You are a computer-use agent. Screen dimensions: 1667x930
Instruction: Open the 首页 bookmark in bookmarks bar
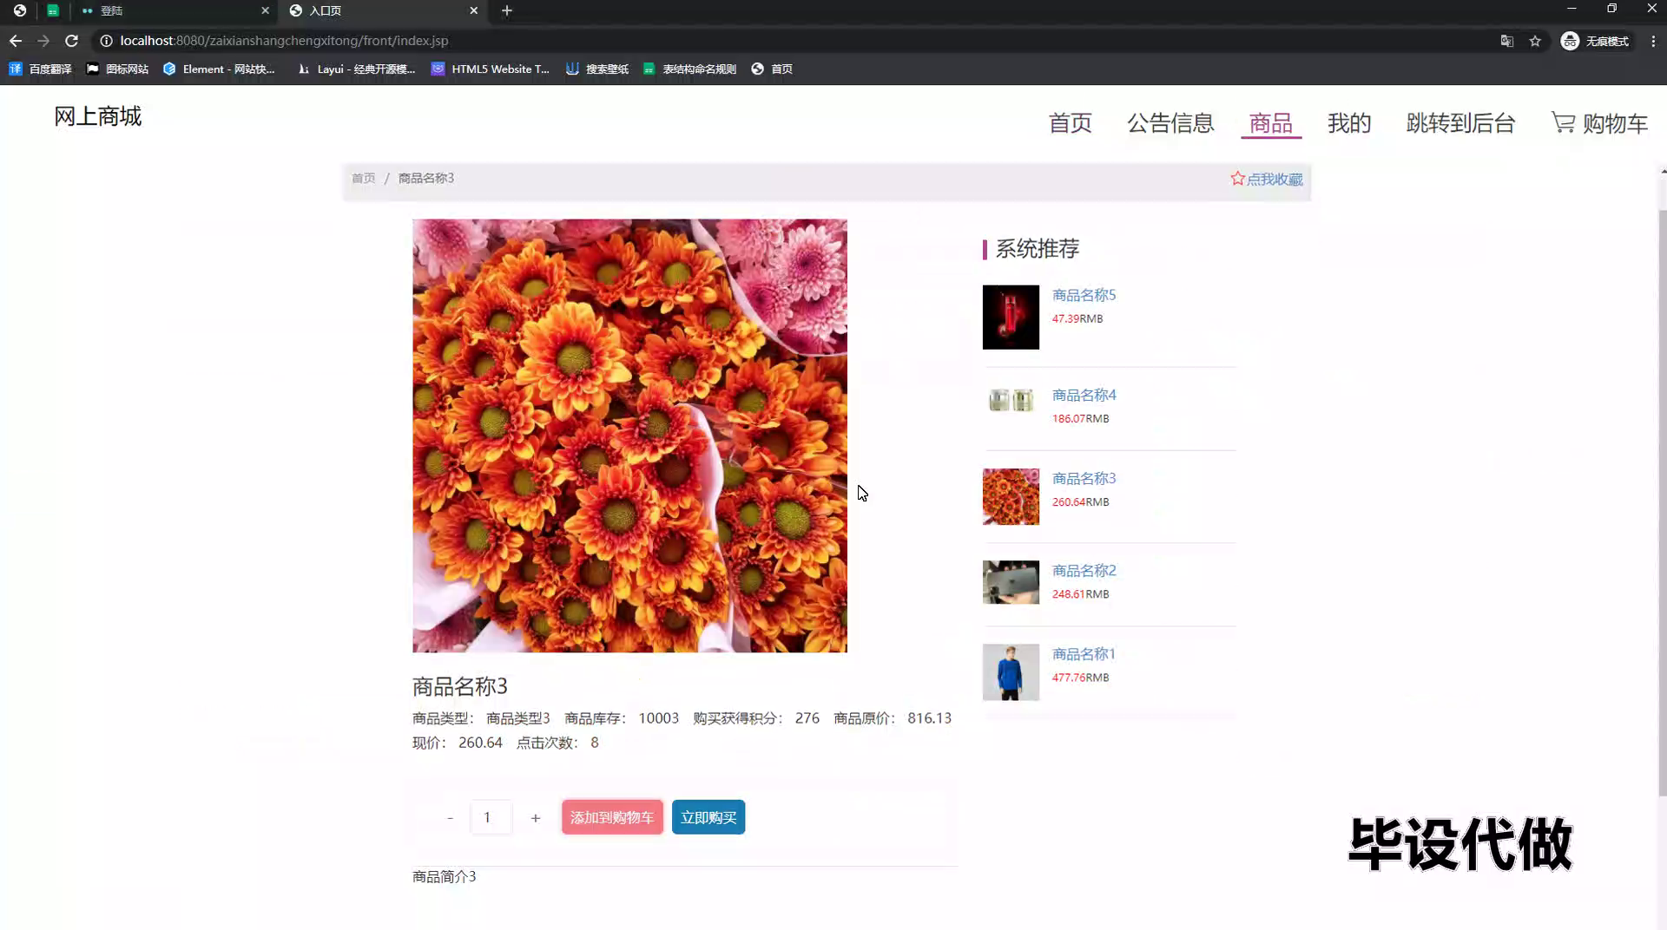772,69
